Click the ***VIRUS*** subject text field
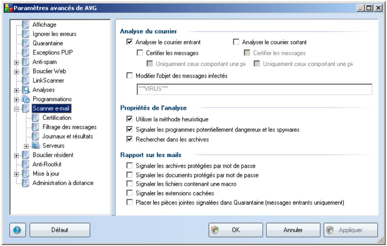Image resolution: width=387 pixels, height=246 pixels. pos(254,89)
